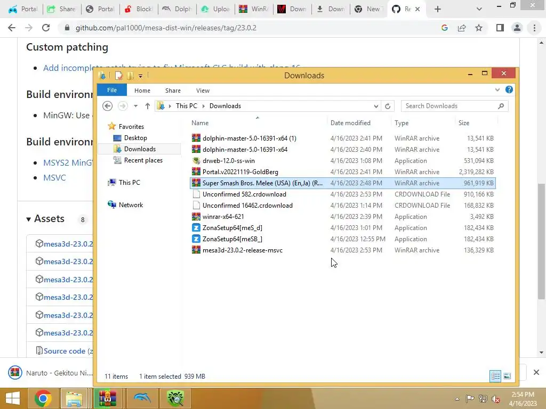
Task: Collapse the Assets section on GitHub page
Action: [29, 219]
